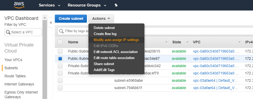Image resolution: width=253 pixels, height=99 pixels.
Task: Open Your VPCs in sidebar
Action: point(13,60)
